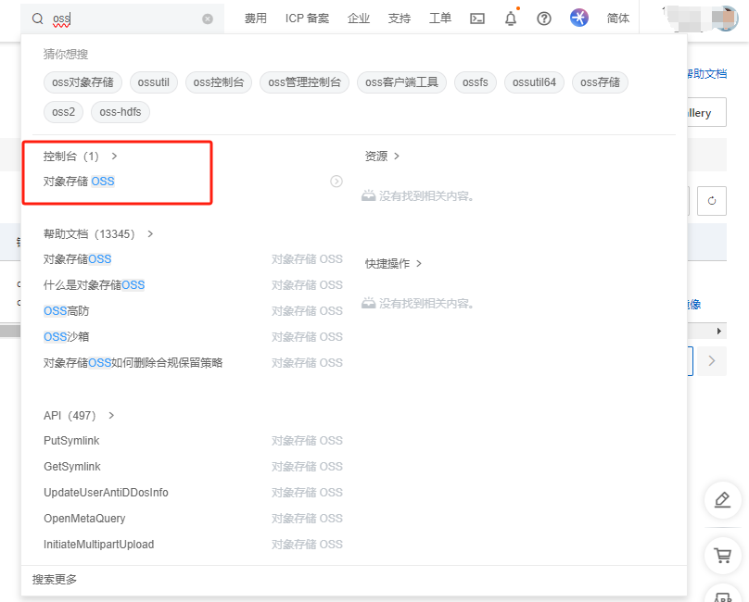Open the PutSymlink API result
749x602 pixels.
point(71,441)
